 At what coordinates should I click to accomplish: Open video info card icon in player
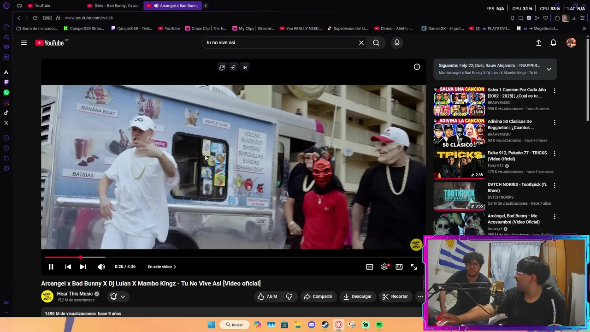(x=417, y=67)
